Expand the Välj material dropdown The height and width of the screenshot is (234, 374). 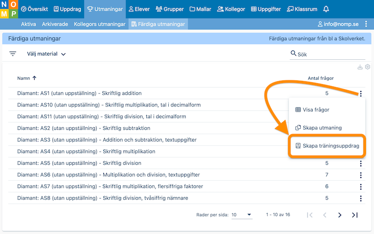[x=46, y=54]
